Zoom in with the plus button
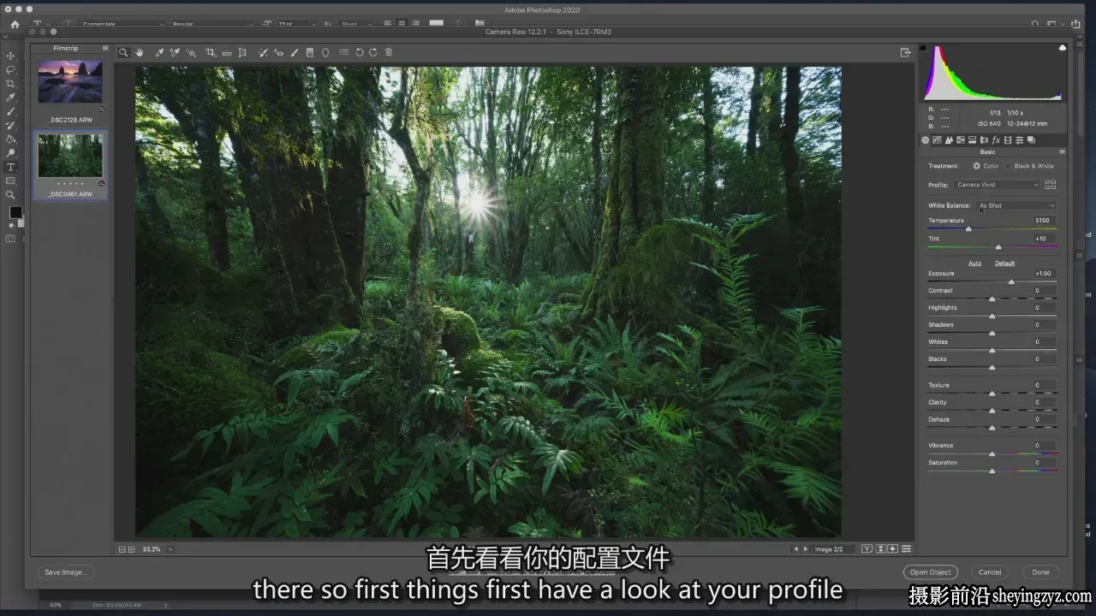 click(x=131, y=549)
